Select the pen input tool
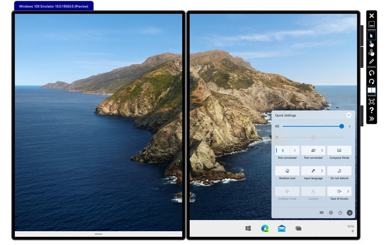 point(371,62)
